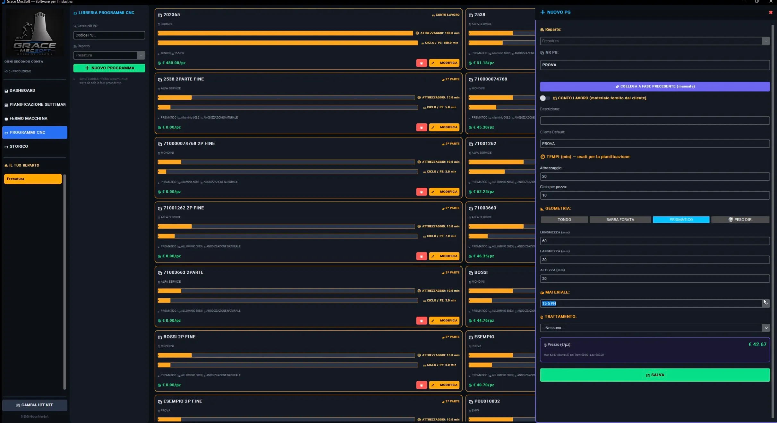Click Modifica on the 71003663 2PARTE card
The height and width of the screenshot is (423, 777).
(444, 321)
